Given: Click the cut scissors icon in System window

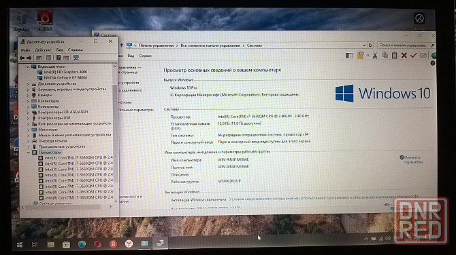Looking at the screenshot, I should [375, 56].
